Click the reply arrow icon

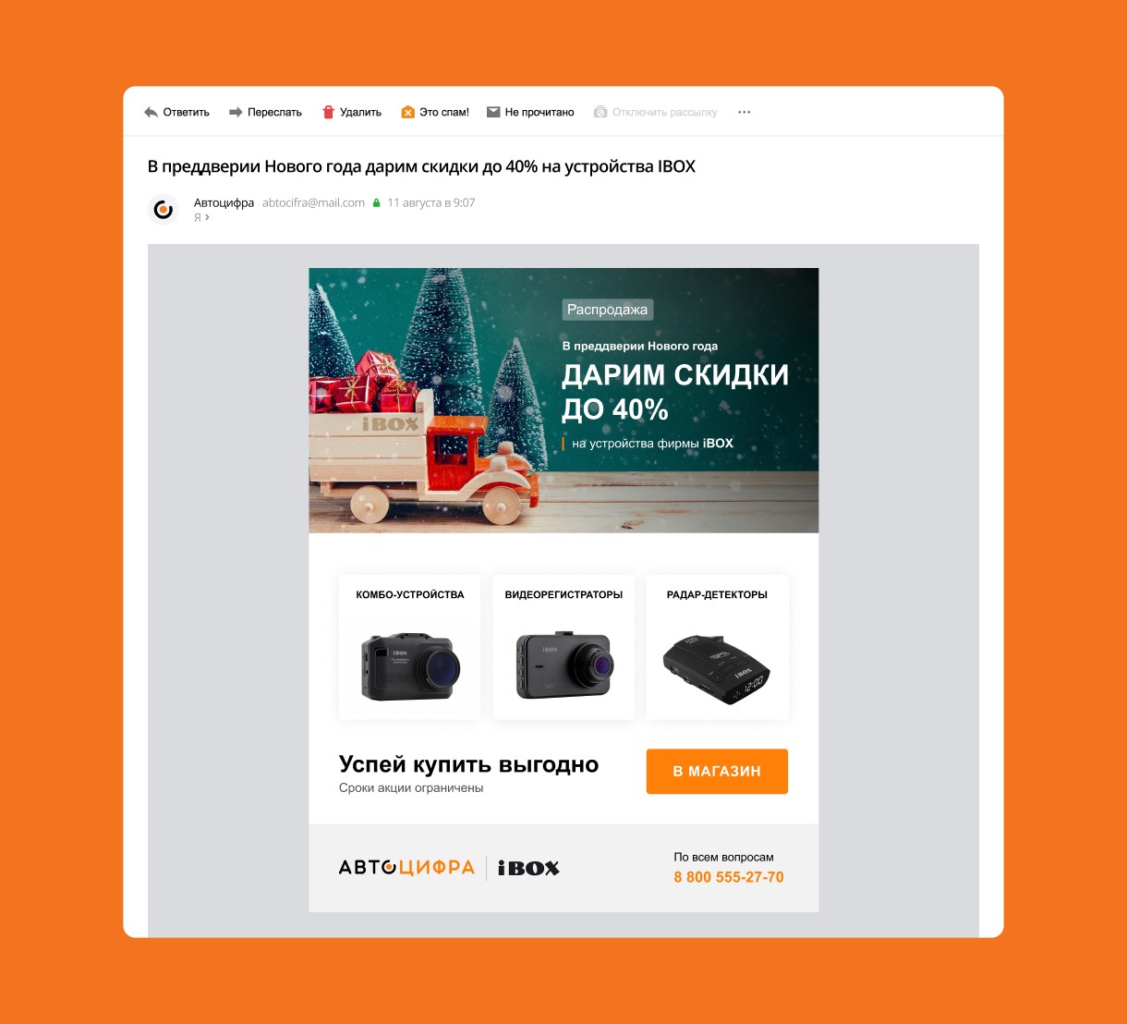(x=151, y=112)
